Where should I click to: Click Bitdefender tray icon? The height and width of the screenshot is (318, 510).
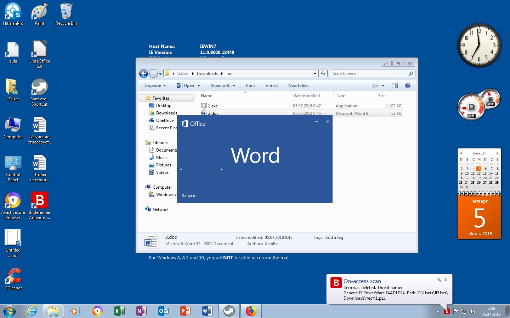click(447, 311)
